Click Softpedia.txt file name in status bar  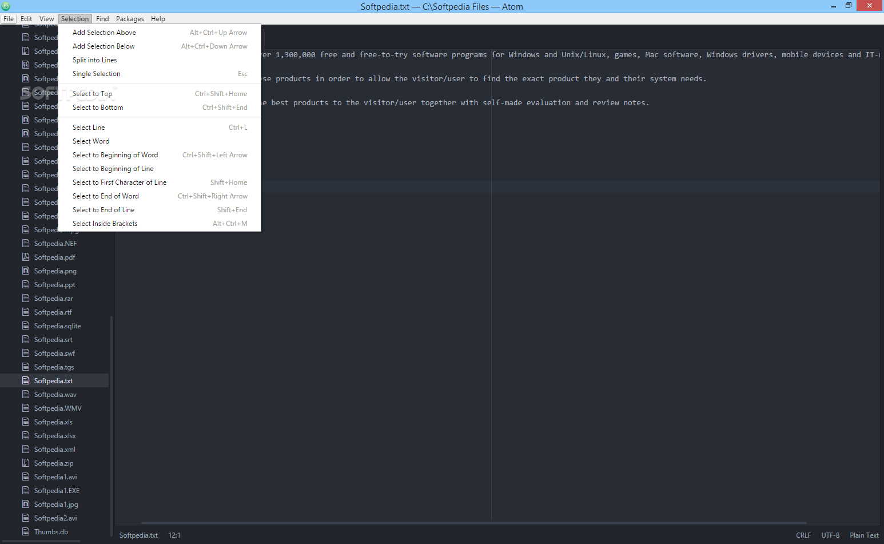(138, 535)
